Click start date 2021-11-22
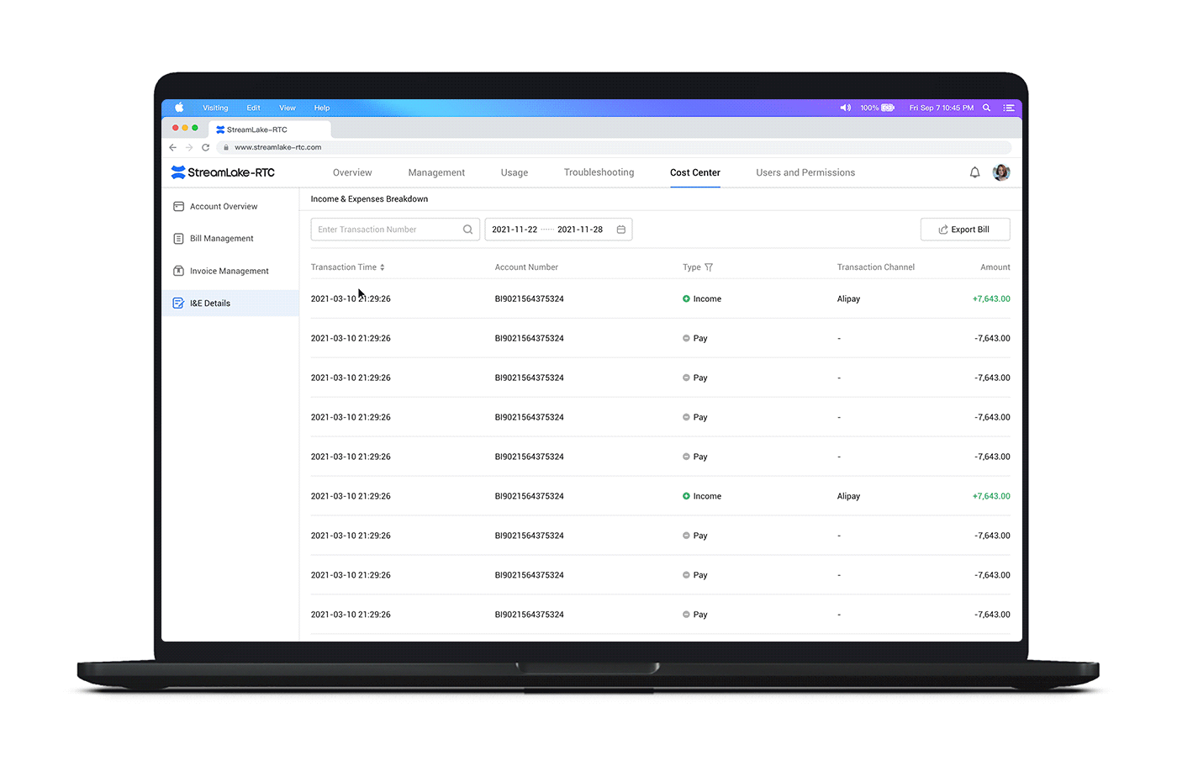This screenshot has width=1177, height=766. 515,230
